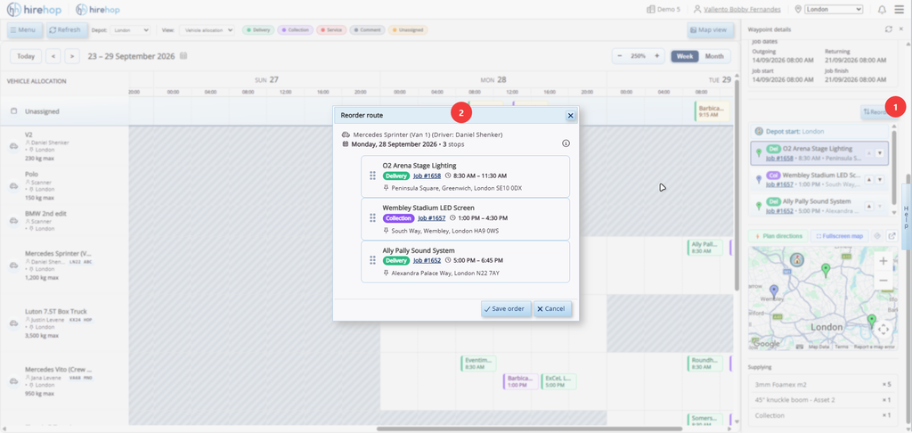Click the info icon in Reorder route dialog
912x433 pixels.
tap(566, 143)
